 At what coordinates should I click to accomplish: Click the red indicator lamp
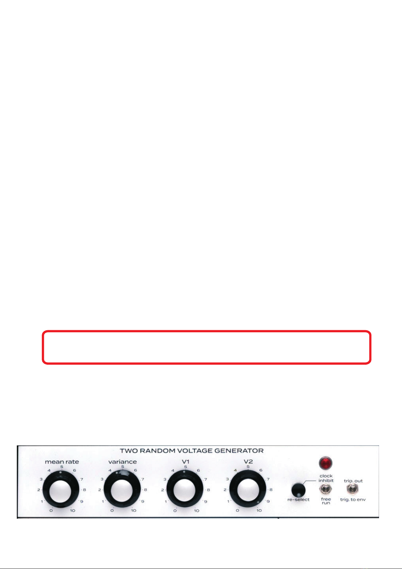click(x=325, y=463)
